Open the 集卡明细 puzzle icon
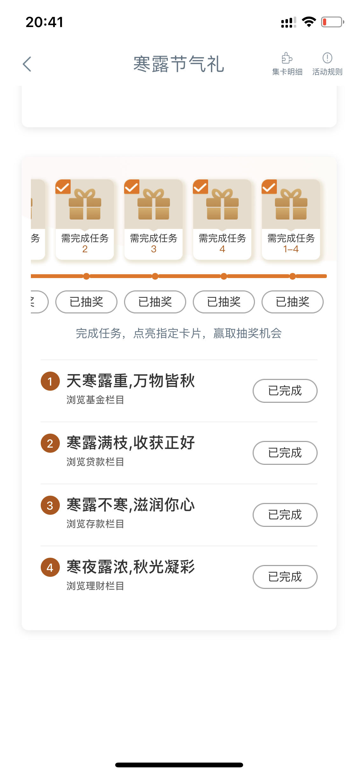This screenshot has width=358, height=775. (287, 58)
